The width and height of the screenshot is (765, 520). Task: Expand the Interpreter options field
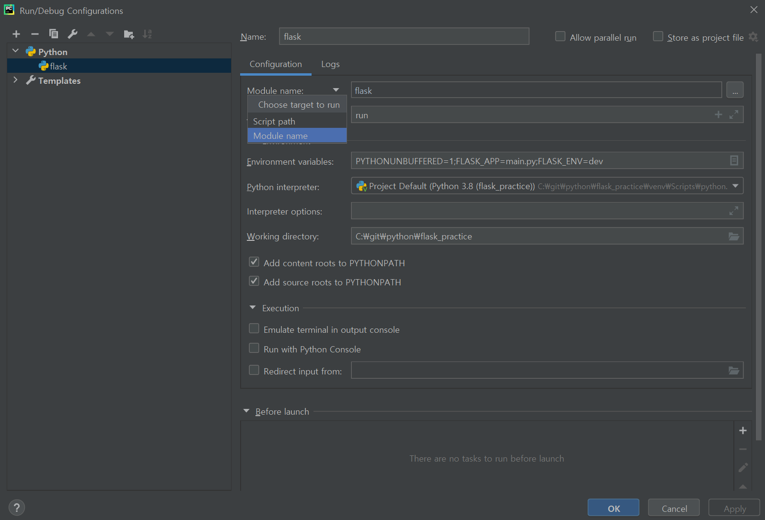[x=734, y=211]
